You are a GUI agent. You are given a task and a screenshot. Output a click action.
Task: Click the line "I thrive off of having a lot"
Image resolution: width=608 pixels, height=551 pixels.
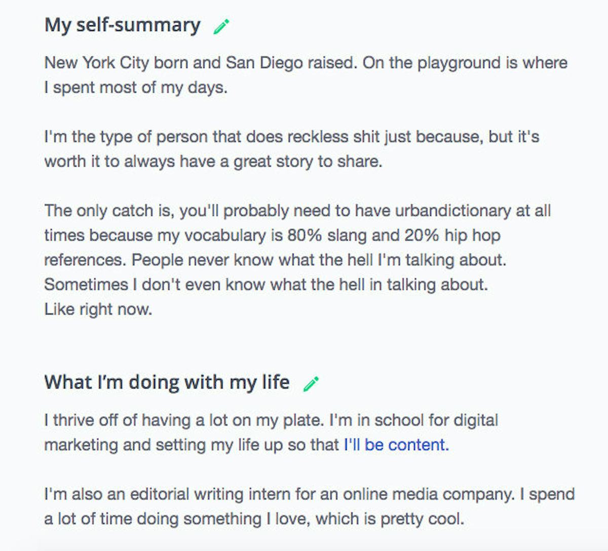(x=271, y=420)
